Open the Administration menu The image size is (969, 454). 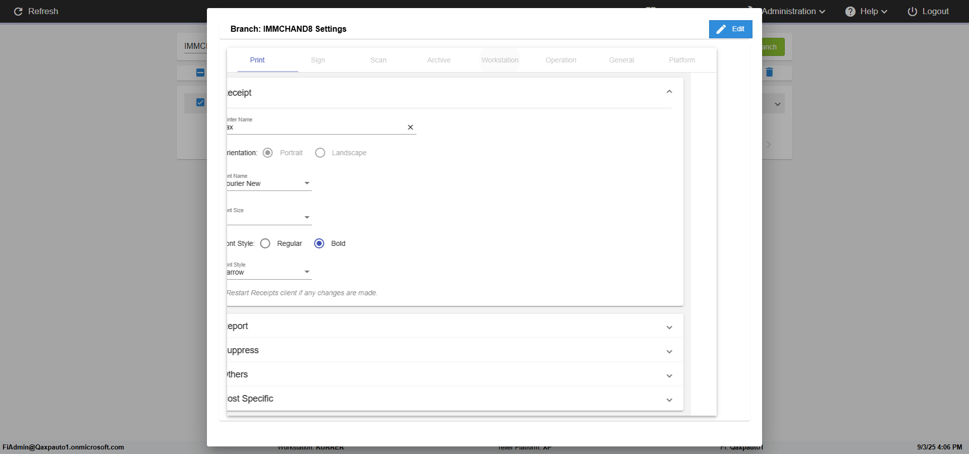coord(793,12)
